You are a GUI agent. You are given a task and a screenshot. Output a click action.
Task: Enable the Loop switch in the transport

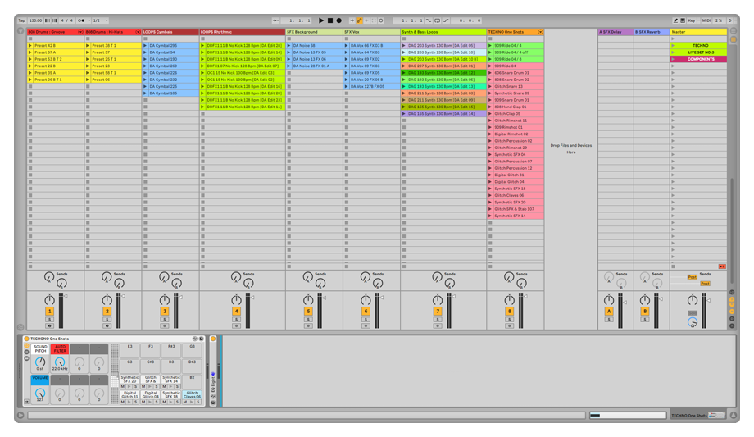[437, 20]
